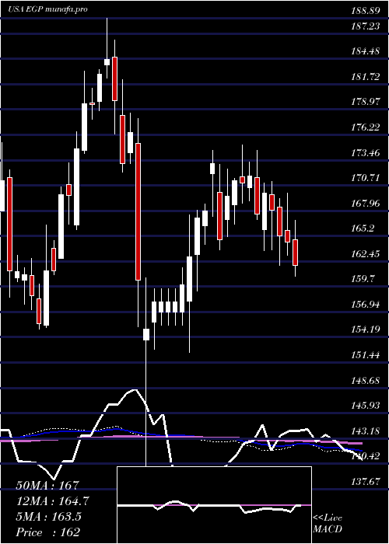Pick the 143.18 price axis value
The image size is (389, 544).
[x=365, y=431]
